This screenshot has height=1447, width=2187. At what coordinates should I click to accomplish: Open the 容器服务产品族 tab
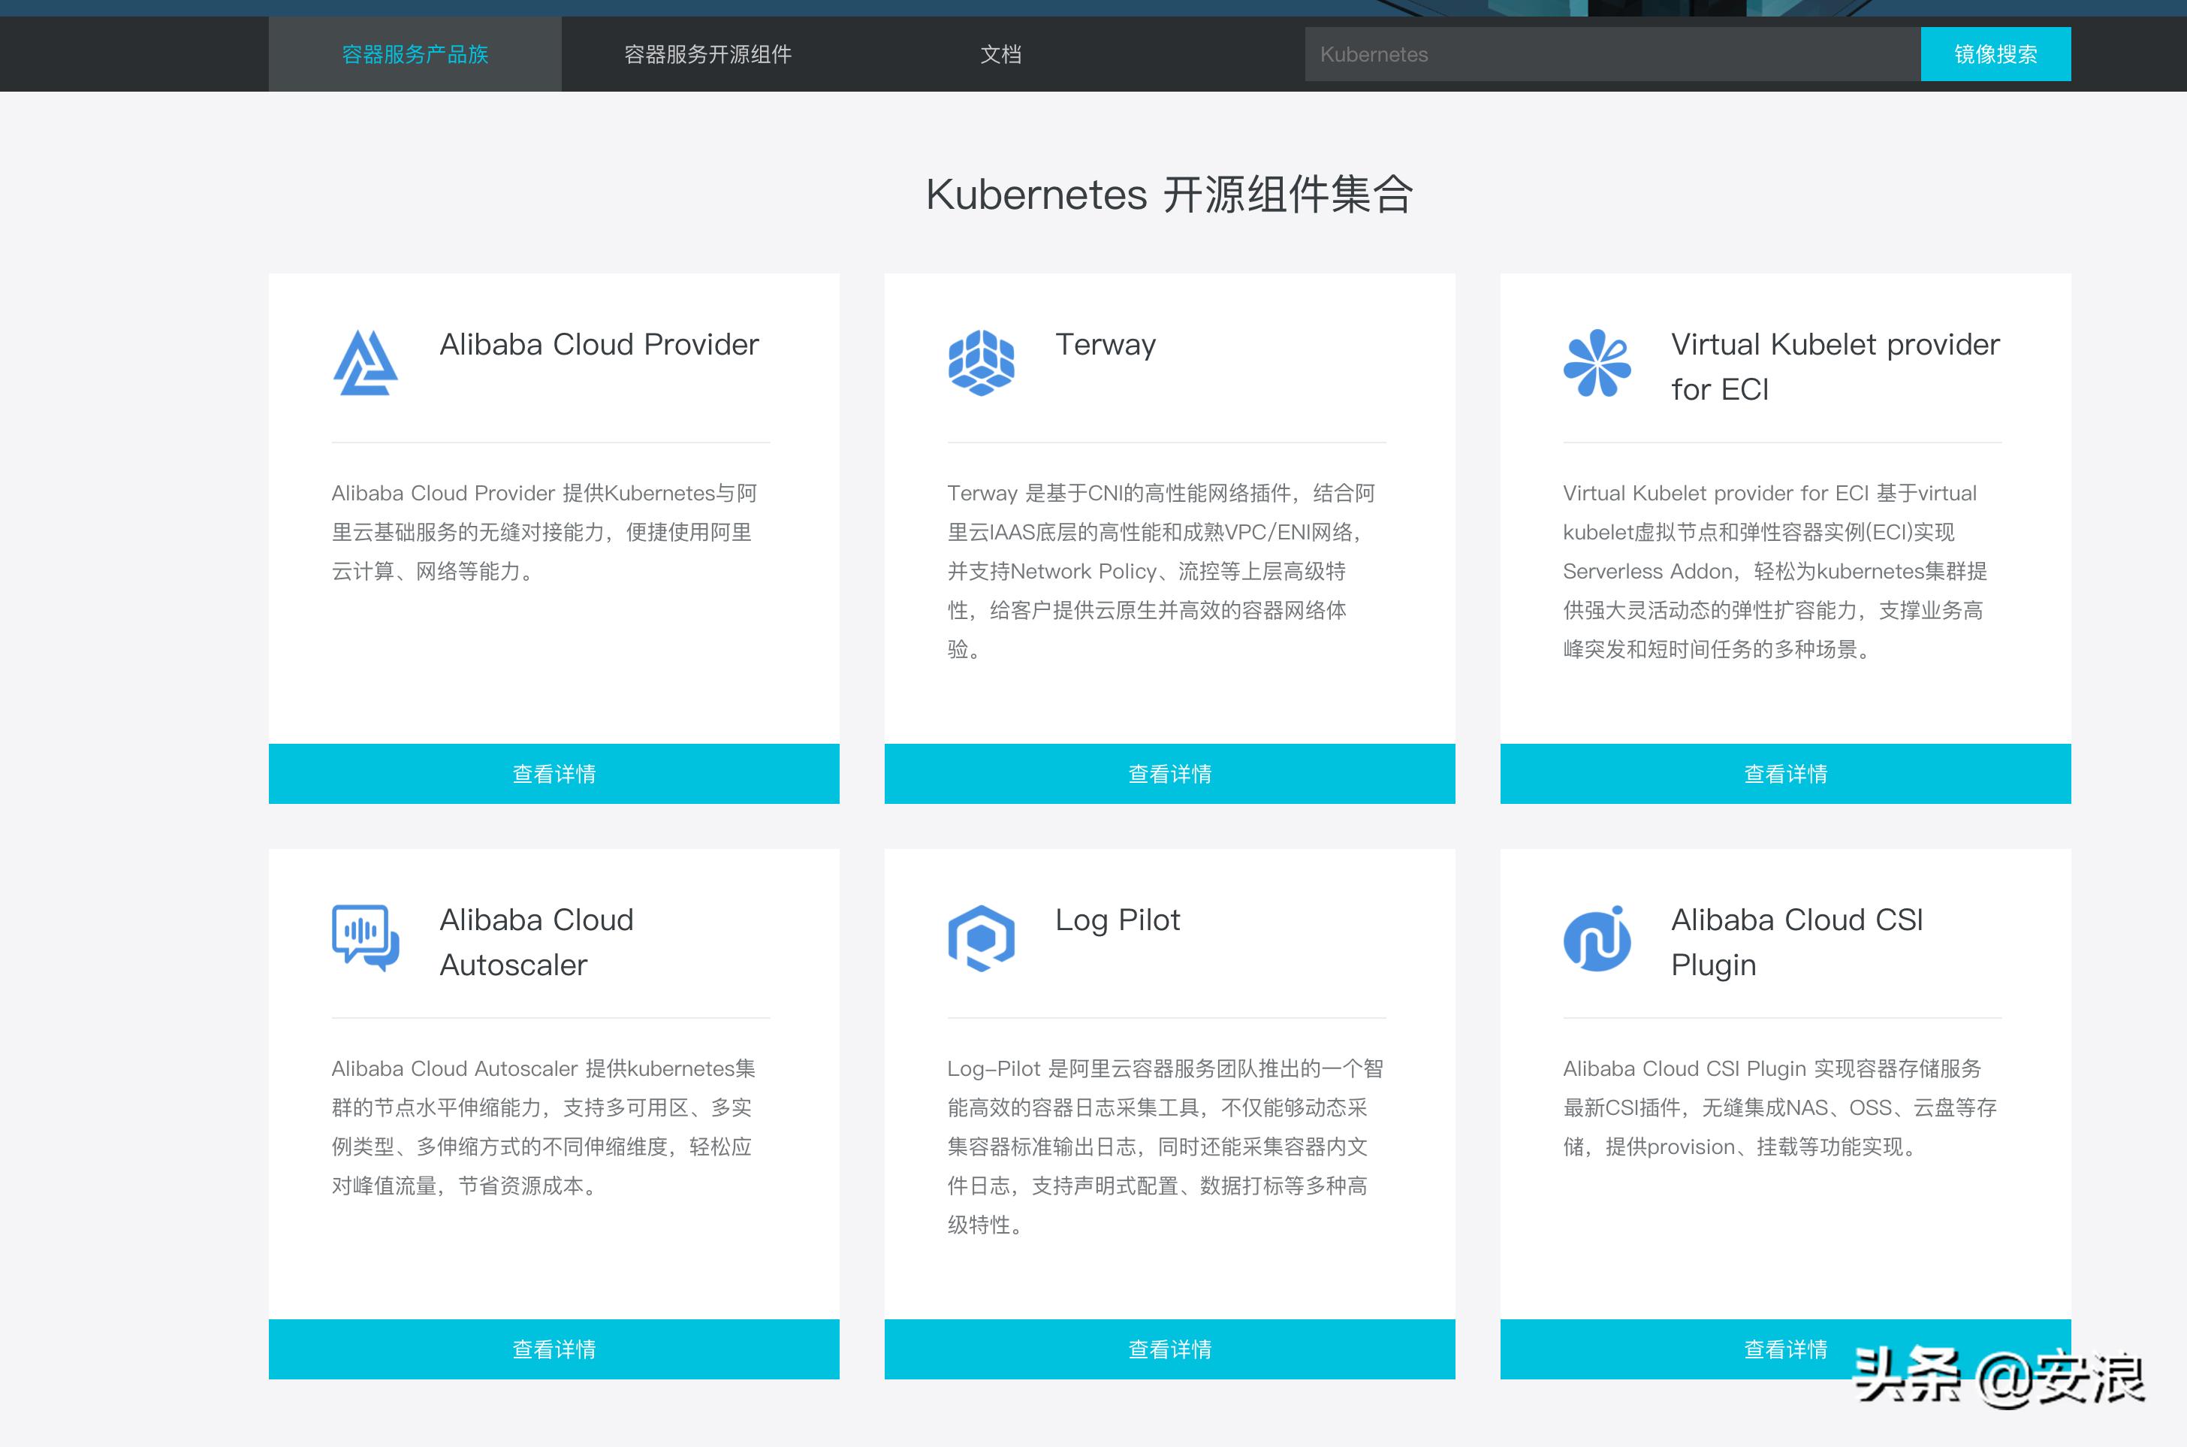pos(415,54)
